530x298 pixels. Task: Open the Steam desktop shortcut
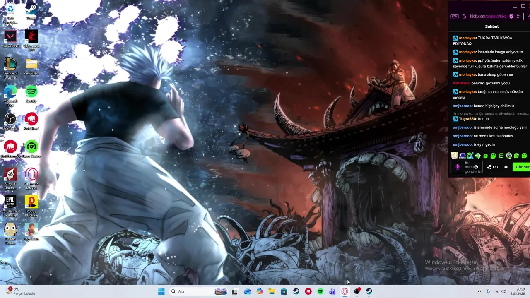tap(31, 11)
